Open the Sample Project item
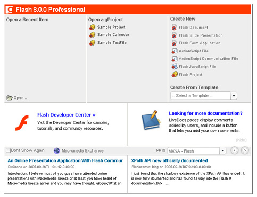 [111, 27]
